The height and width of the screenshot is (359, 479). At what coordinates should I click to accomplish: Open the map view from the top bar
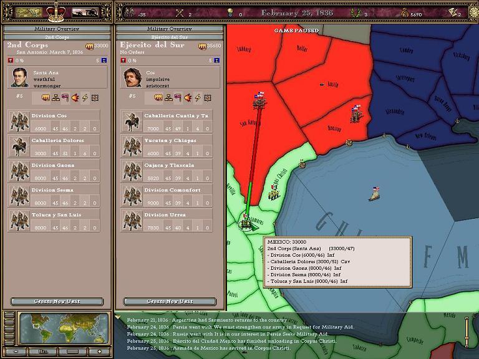click(29, 12)
